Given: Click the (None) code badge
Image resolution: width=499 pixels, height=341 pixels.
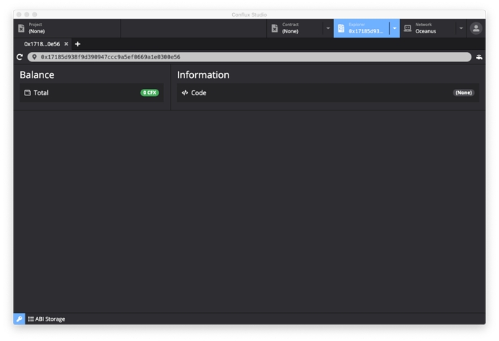Looking at the screenshot, I should click(464, 92).
